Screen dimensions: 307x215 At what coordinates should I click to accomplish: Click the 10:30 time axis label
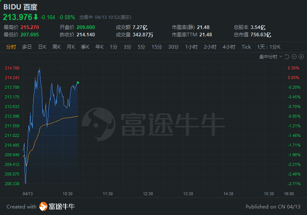pyautogui.click(x=68, y=194)
